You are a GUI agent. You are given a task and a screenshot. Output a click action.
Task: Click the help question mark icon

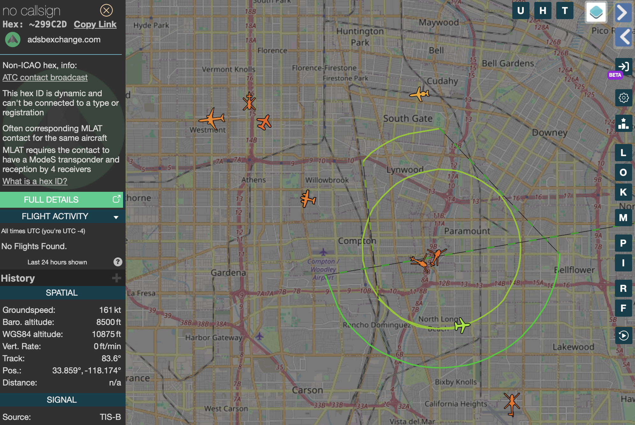point(118,262)
